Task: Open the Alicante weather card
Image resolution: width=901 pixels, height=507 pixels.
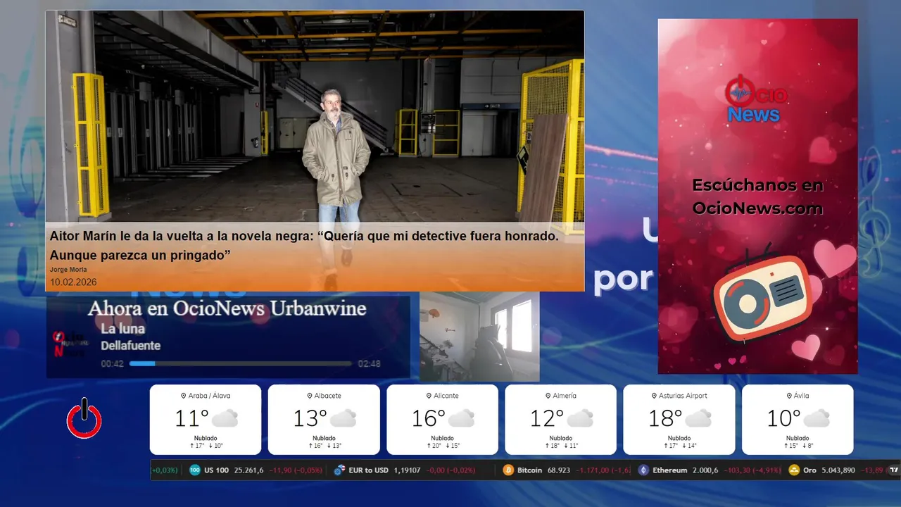Action: coord(442,419)
